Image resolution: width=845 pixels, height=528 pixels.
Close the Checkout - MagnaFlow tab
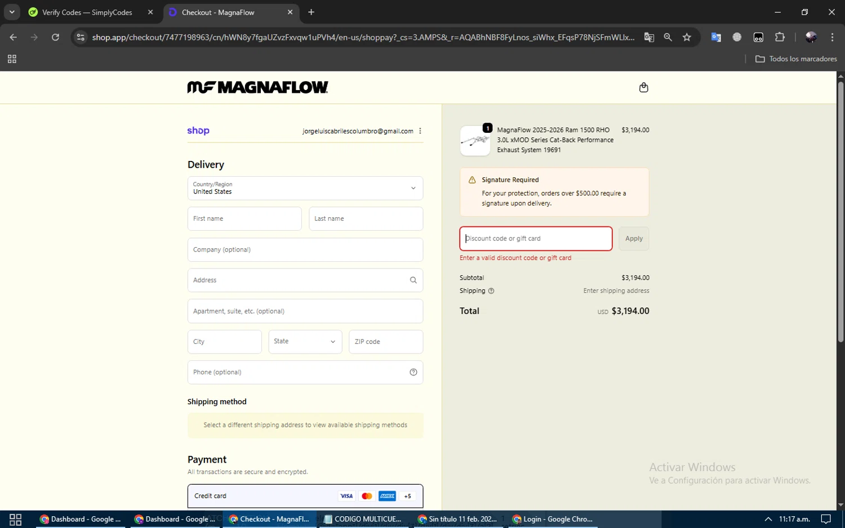[x=290, y=12]
